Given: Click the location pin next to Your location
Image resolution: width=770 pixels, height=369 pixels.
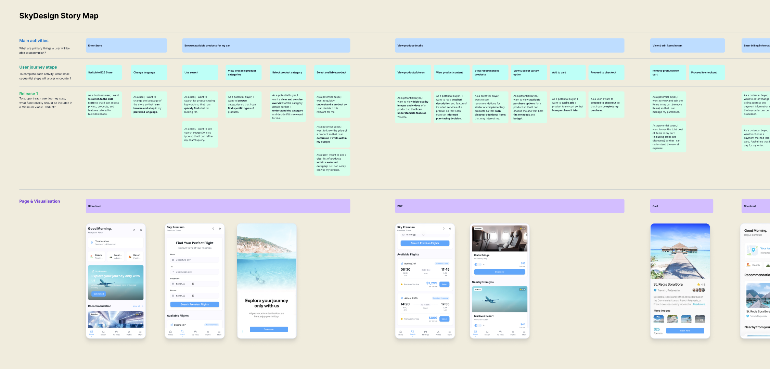Looking at the screenshot, I should point(92,243).
